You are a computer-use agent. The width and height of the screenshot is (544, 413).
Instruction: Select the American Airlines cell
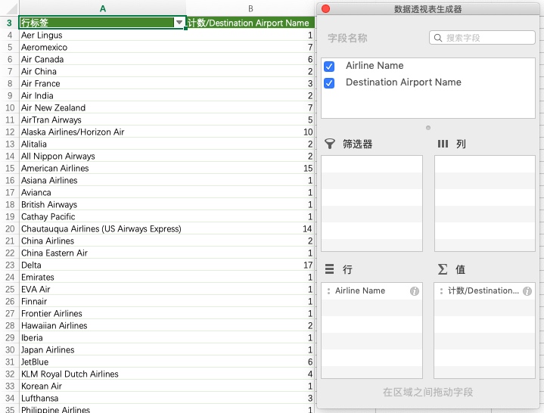[103, 168]
